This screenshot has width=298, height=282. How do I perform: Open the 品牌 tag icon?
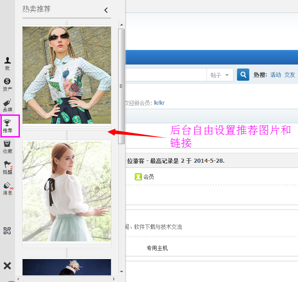click(8, 106)
